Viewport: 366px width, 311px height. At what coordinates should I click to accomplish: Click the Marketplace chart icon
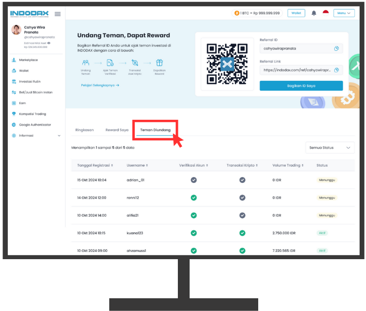tap(14, 60)
